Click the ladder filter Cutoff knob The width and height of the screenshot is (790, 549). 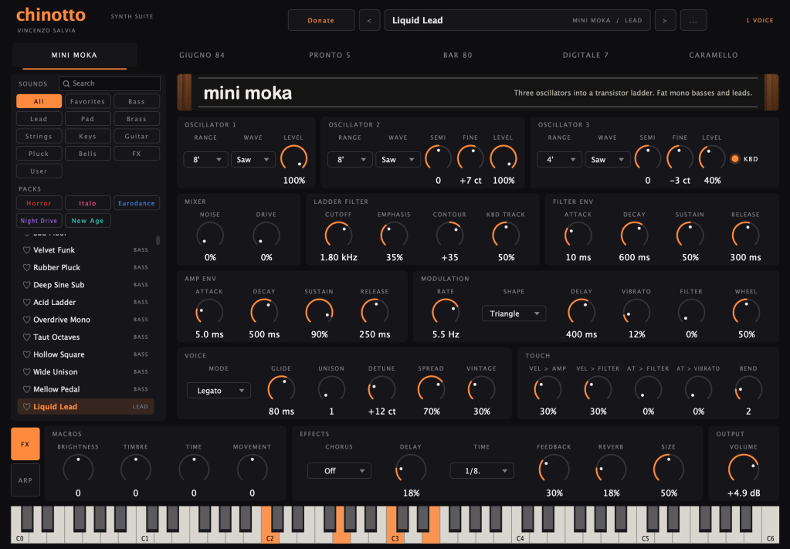(338, 236)
